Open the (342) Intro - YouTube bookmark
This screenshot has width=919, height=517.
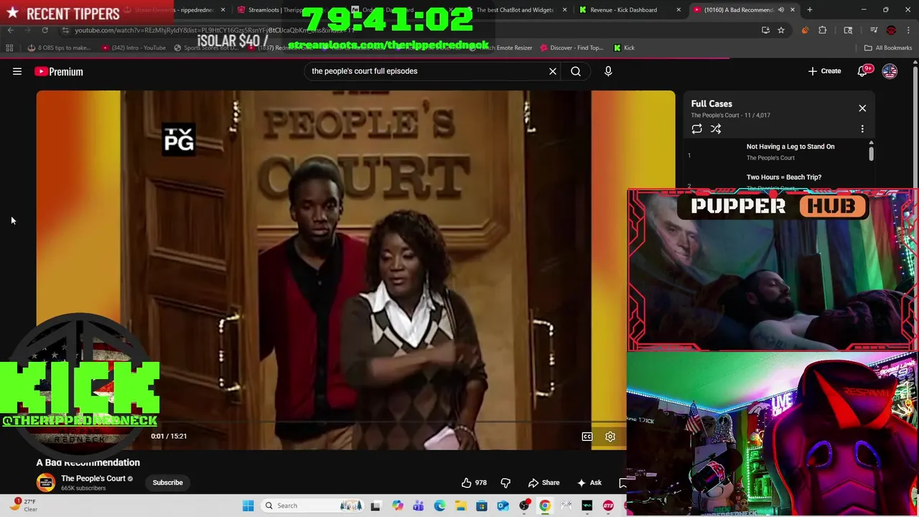(x=134, y=47)
